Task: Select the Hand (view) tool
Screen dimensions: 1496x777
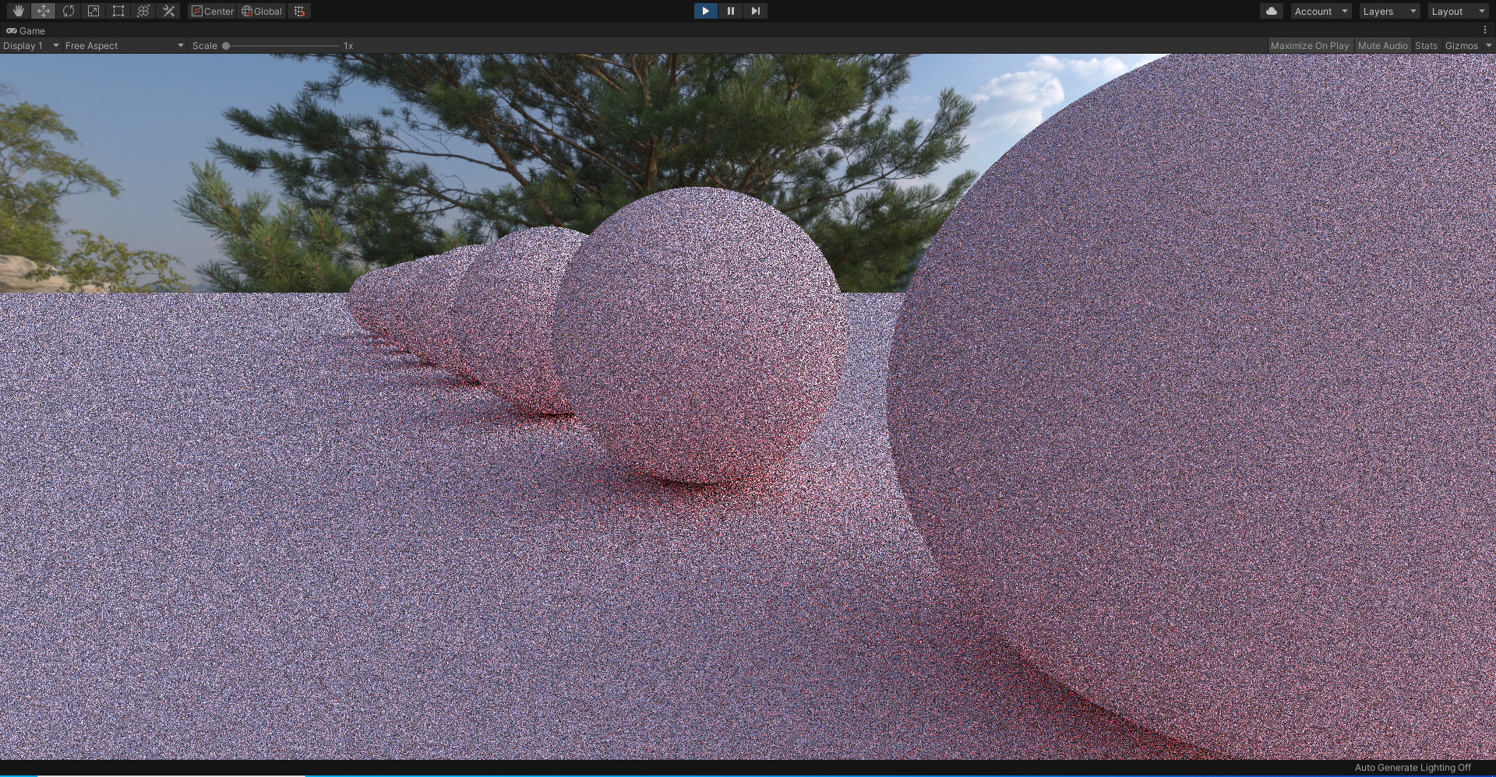Action: 19,11
